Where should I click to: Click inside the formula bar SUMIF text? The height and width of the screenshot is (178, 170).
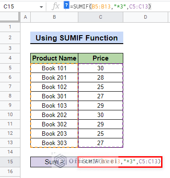(111, 7)
